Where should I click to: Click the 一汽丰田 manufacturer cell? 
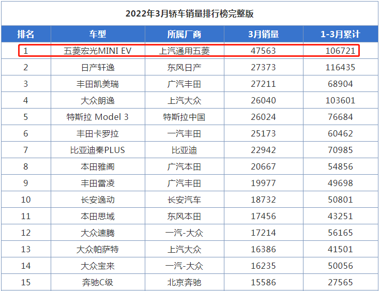tap(184, 133)
